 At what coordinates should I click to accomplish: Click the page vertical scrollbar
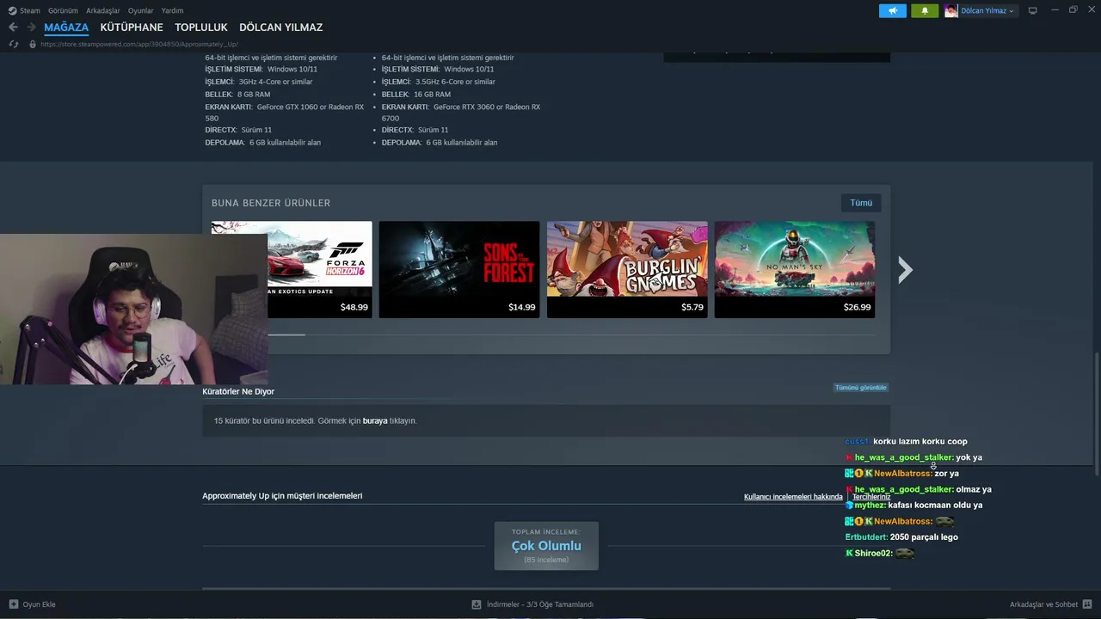click(x=1096, y=413)
